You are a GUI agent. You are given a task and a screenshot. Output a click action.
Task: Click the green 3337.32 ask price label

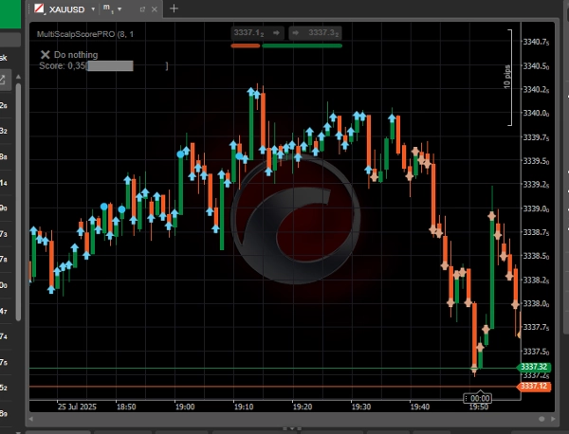pos(534,367)
